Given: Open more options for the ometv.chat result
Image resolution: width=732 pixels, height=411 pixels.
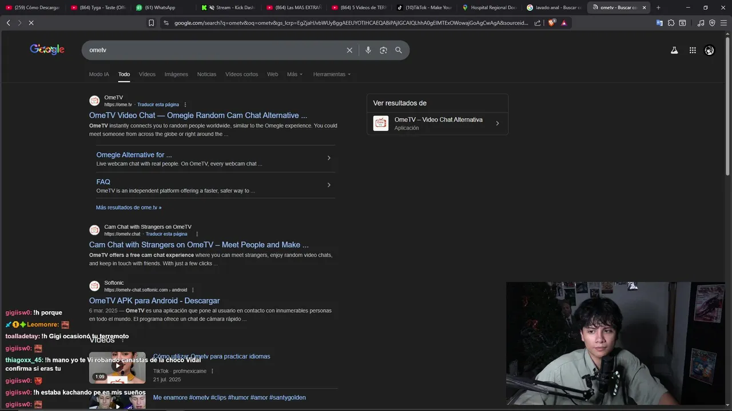Looking at the screenshot, I should 197,234.
